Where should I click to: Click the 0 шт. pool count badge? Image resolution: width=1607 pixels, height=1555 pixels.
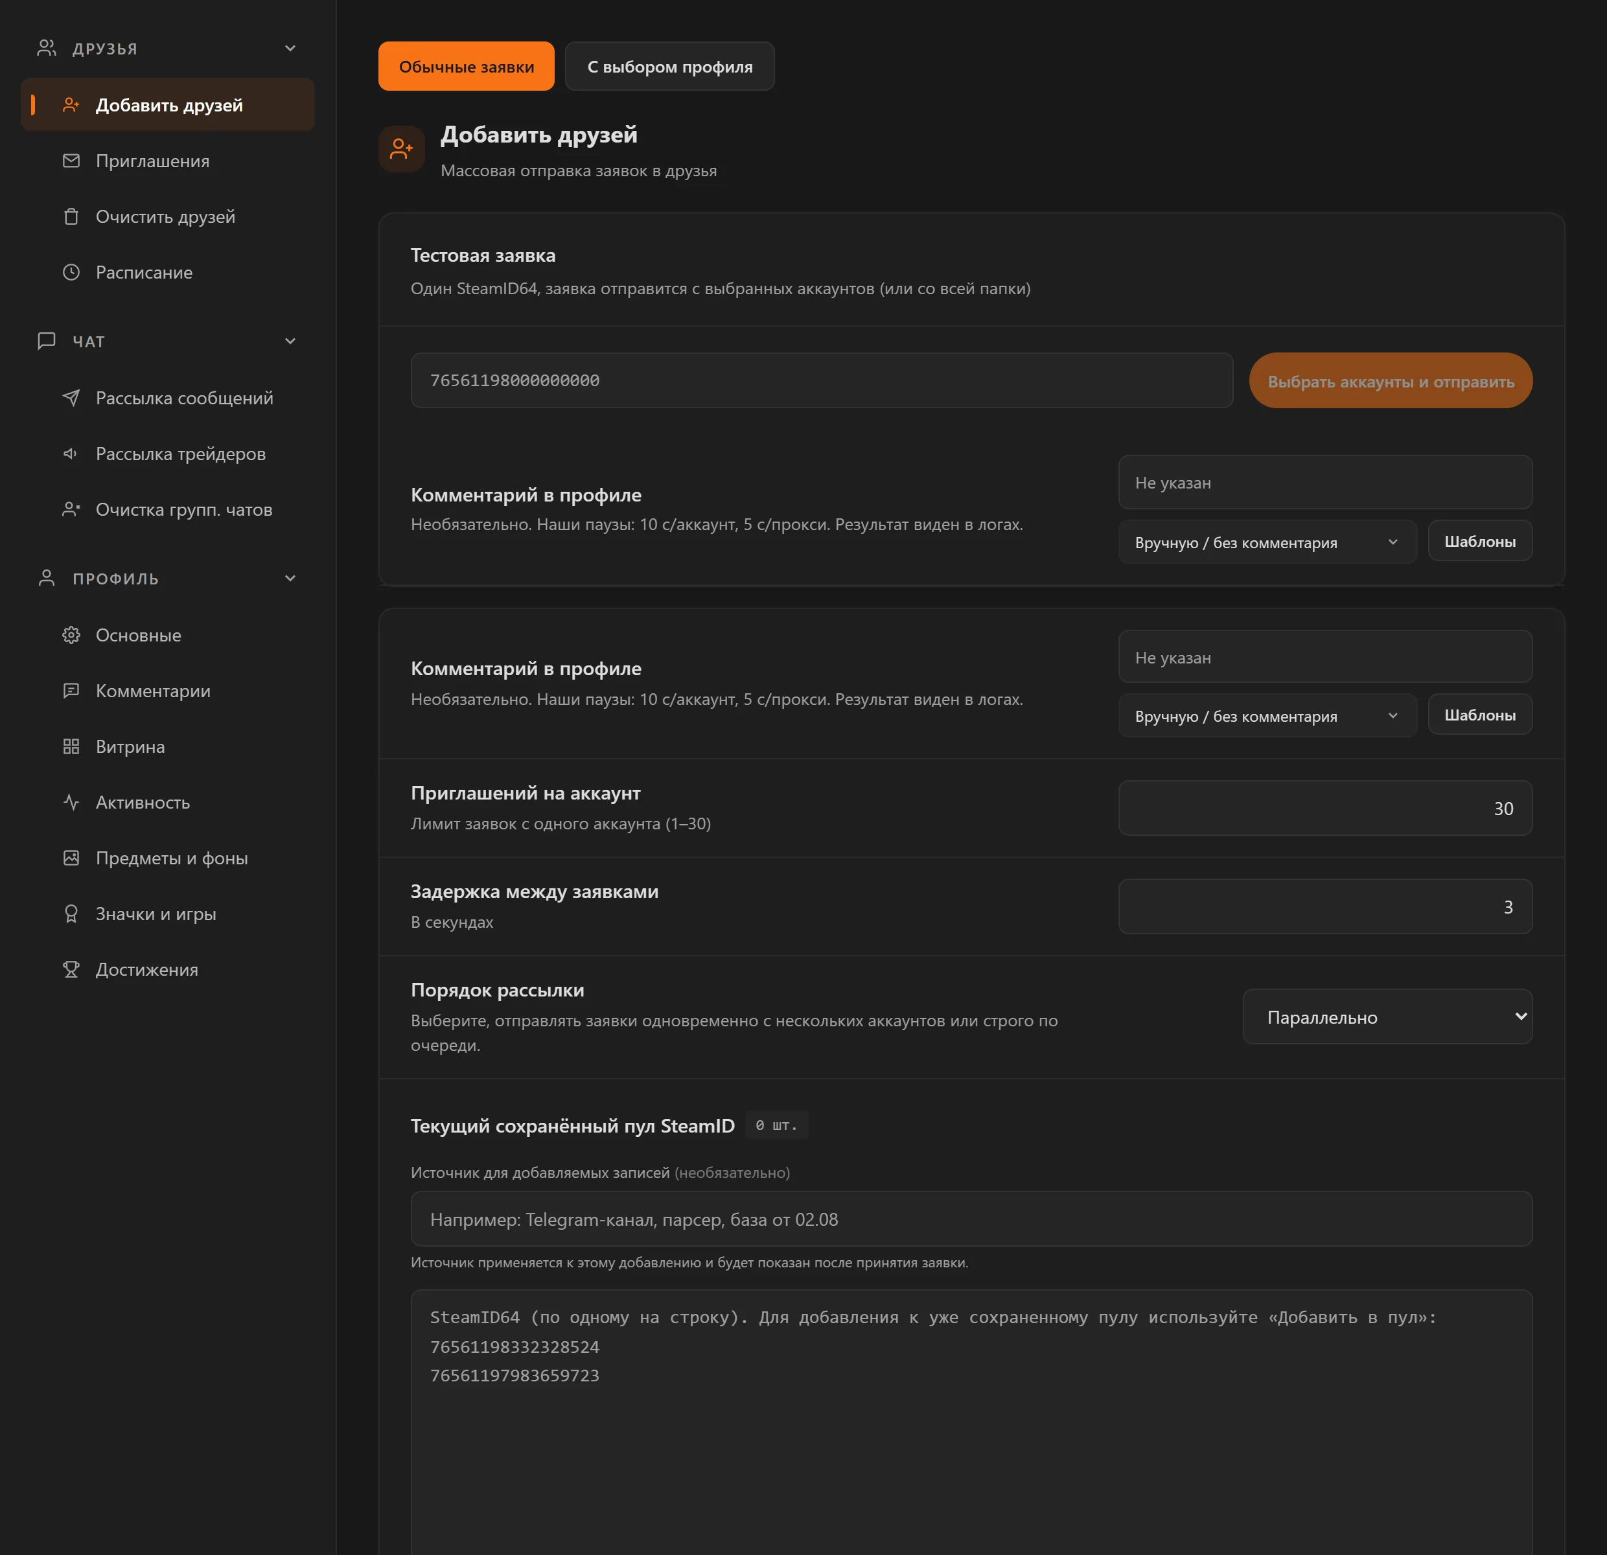(776, 1125)
